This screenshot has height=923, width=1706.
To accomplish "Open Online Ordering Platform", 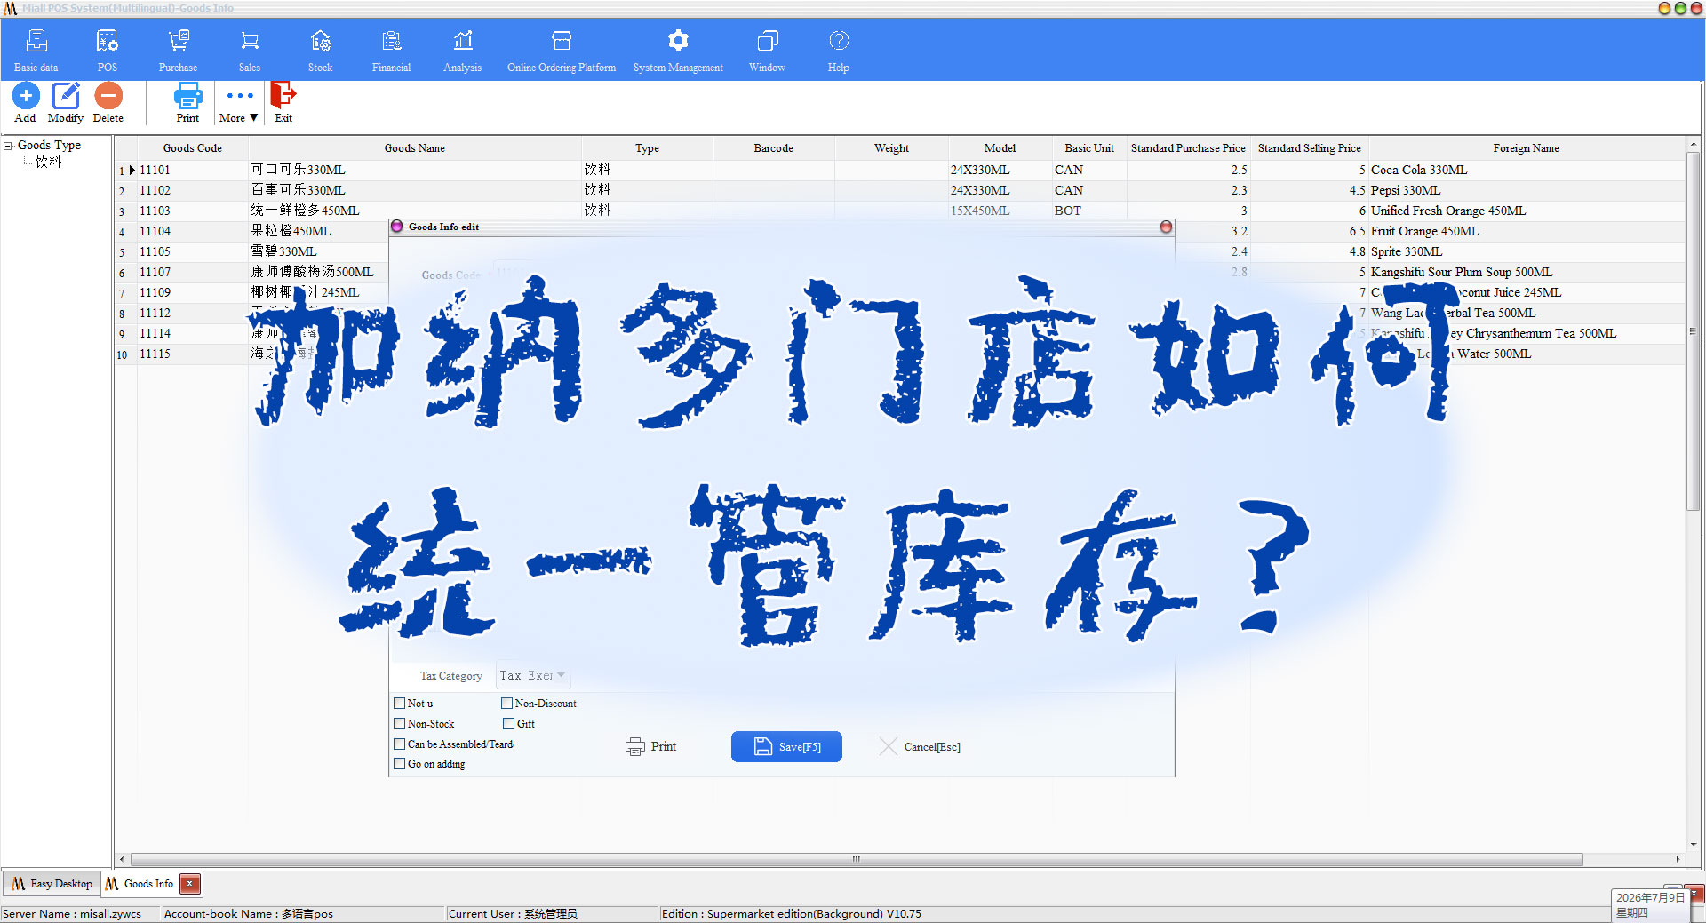I will 562,51.
